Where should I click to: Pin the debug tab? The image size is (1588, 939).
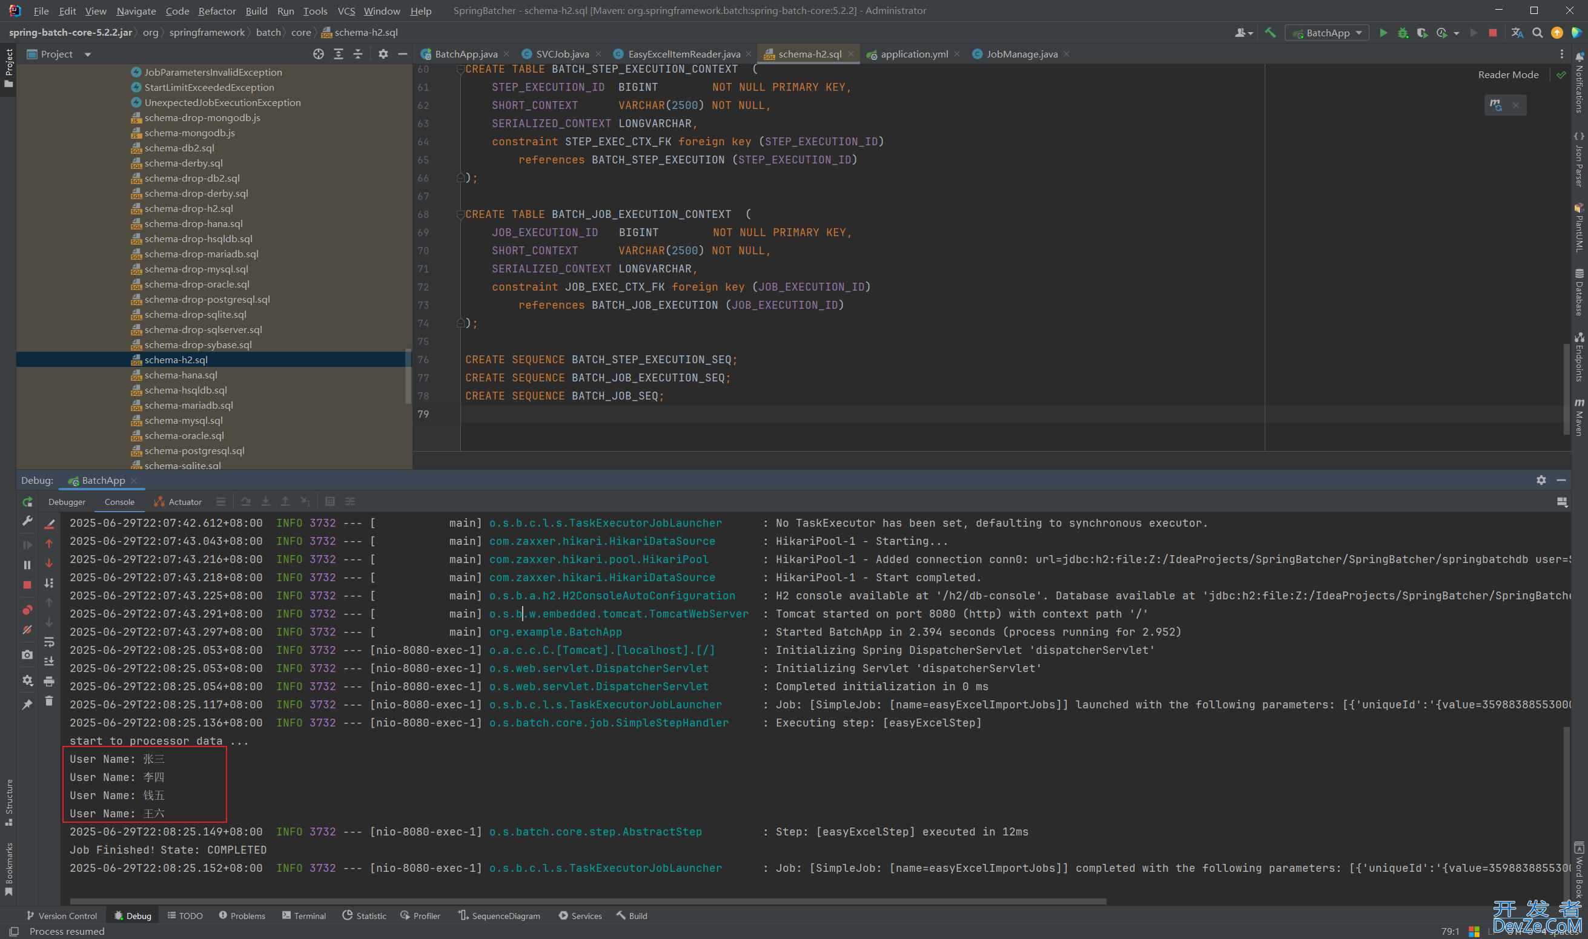[x=27, y=704]
